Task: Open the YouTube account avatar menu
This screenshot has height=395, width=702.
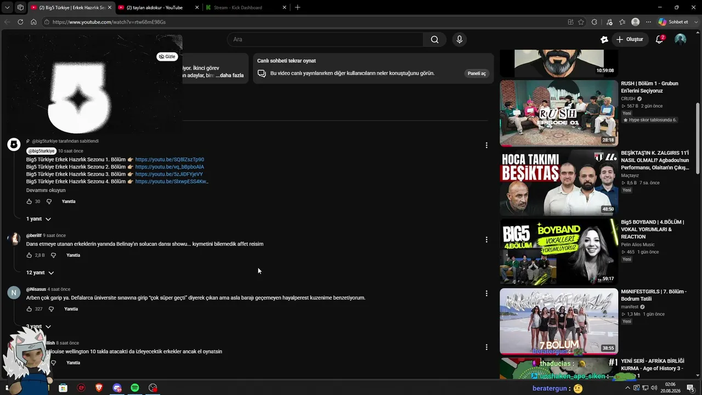Action: [681, 39]
